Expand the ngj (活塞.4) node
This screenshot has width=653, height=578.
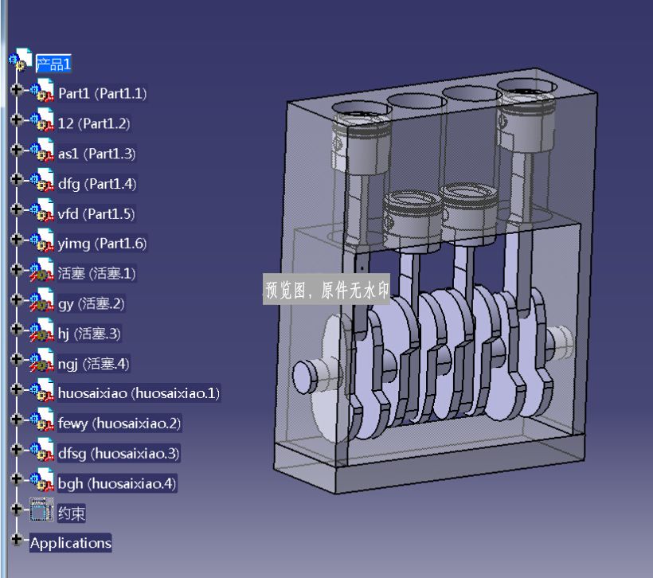coord(17,359)
